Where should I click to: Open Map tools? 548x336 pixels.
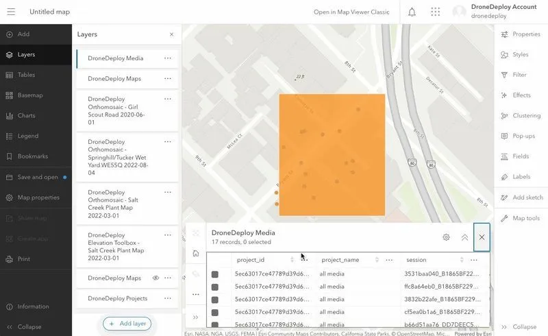[520, 218]
